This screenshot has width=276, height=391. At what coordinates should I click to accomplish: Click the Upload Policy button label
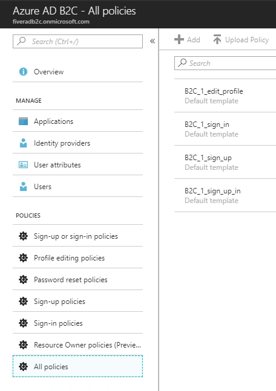(247, 40)
